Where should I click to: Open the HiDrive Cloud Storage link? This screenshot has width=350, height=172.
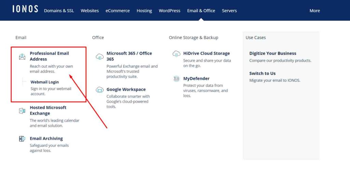click(x=206, y=53)
